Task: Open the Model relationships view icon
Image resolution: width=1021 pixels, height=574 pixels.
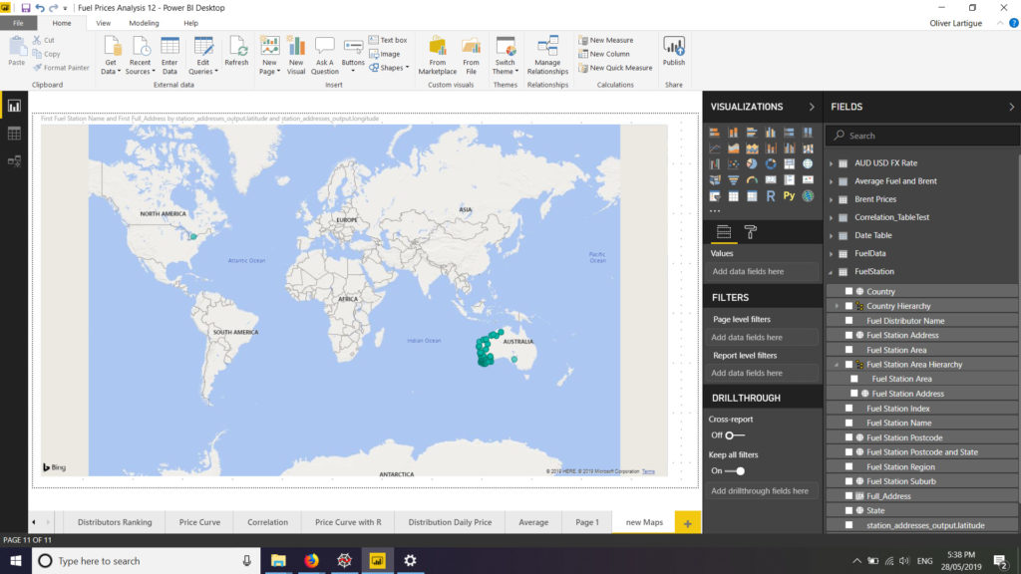Action: point(14,160)
